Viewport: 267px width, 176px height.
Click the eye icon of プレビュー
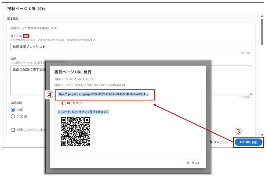pyautogui.click(x=210, y=142)
